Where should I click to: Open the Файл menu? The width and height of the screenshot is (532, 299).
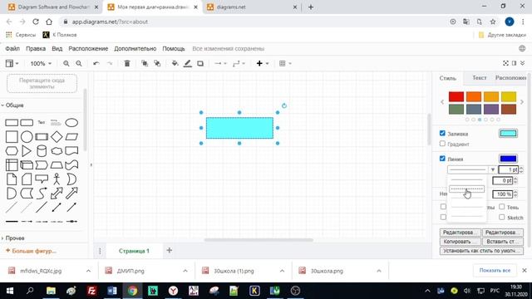(12, 48)
